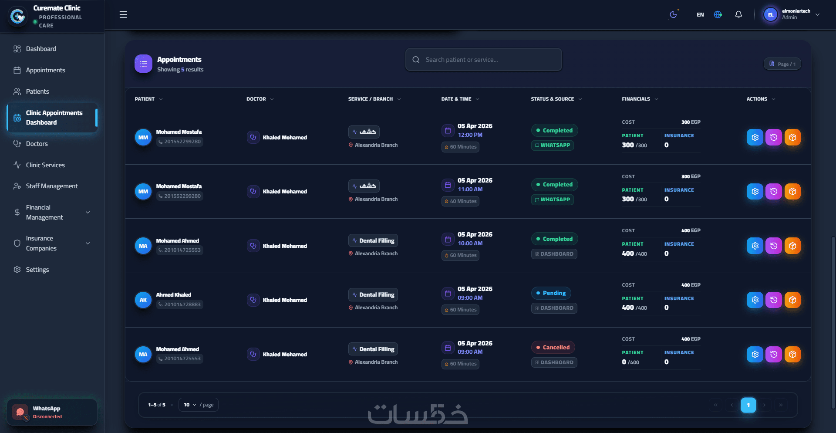836x433 pixels.
Task: Switch to dark/light mode moon icon
Action: point(673,15)
